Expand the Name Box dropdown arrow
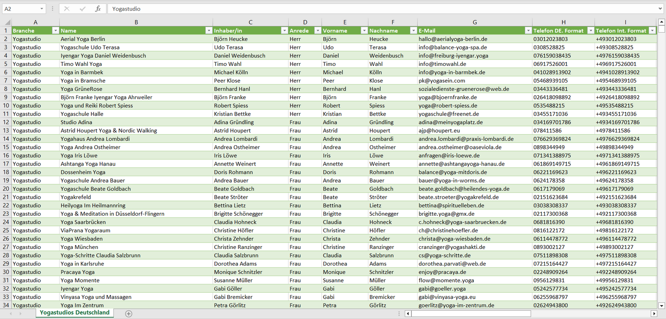Image resolution: width=666 pixels, height=319 pixels. pyautogui.click(x=42, y=9)
